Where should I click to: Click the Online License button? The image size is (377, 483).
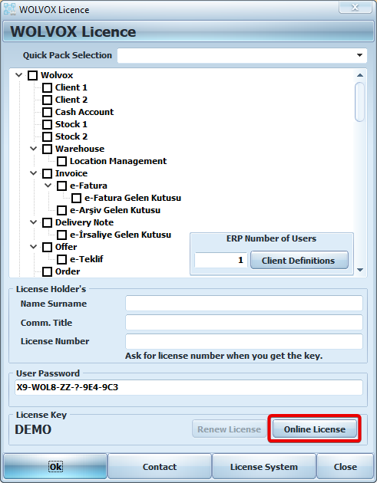(314, 429)
